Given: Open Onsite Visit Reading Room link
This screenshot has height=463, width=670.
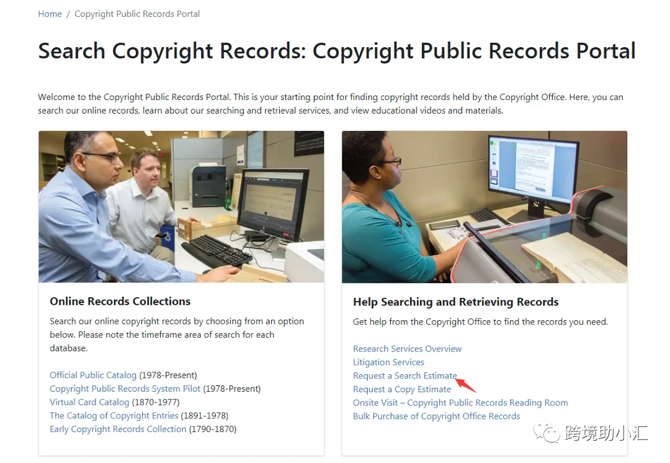Looking at the screenshot, I should tap(460, 402).
